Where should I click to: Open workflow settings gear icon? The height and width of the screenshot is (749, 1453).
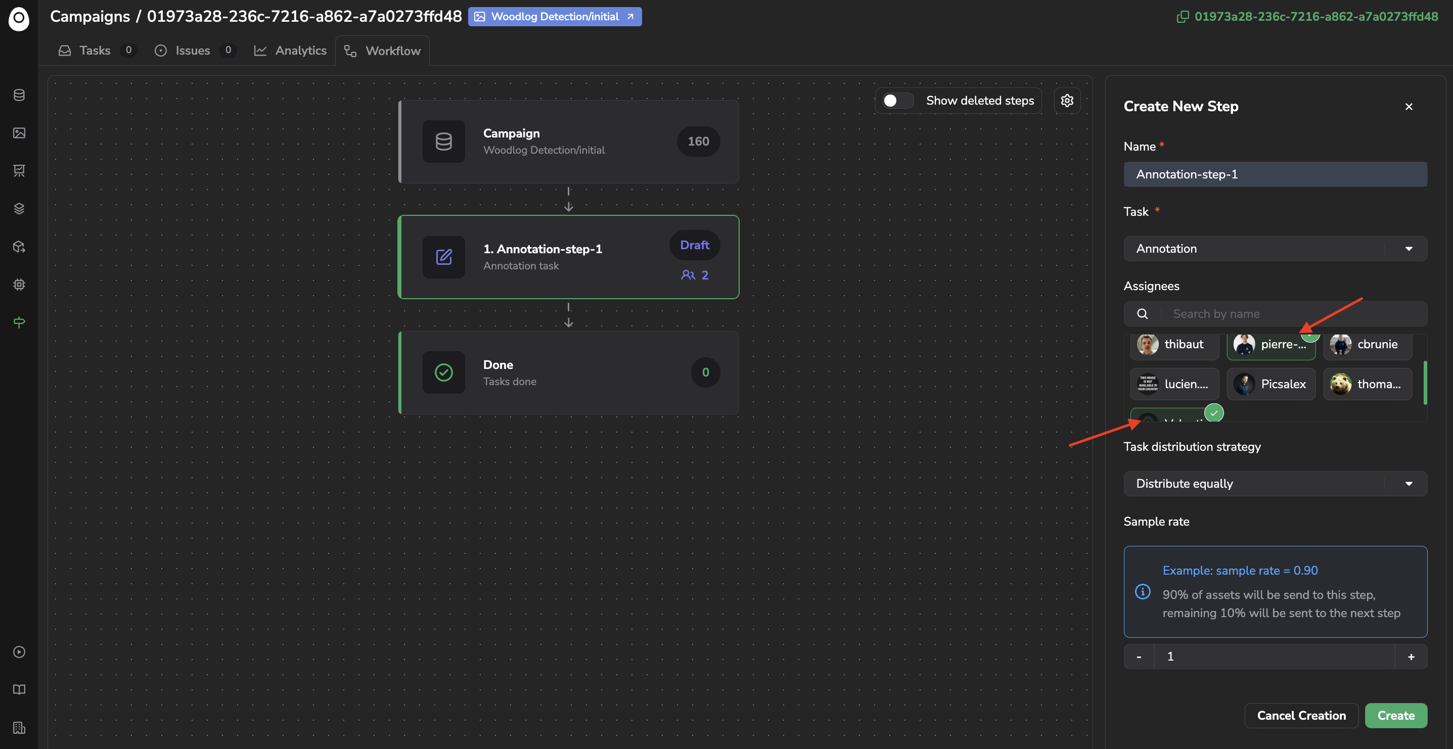click(x=1067, y=101)
